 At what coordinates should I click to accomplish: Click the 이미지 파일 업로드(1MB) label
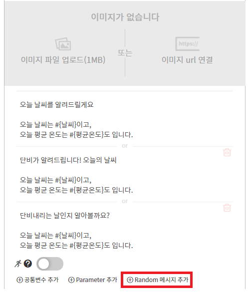pyautogui.click(x=63, y=60)
